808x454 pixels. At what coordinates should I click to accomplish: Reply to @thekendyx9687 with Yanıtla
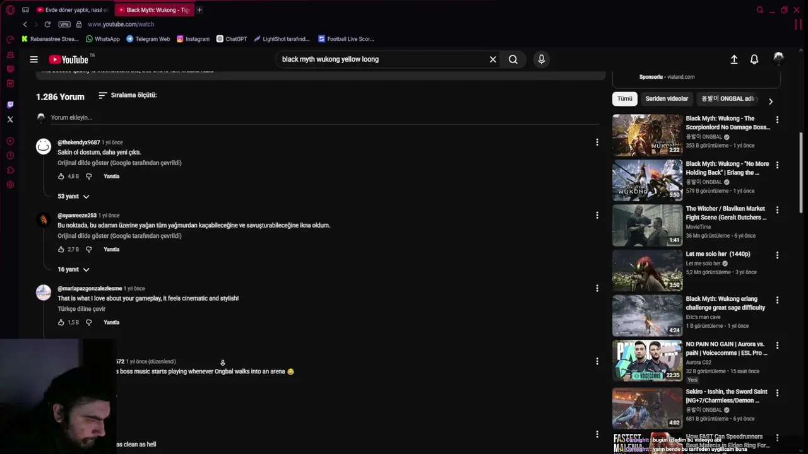[x=112, y=177]
